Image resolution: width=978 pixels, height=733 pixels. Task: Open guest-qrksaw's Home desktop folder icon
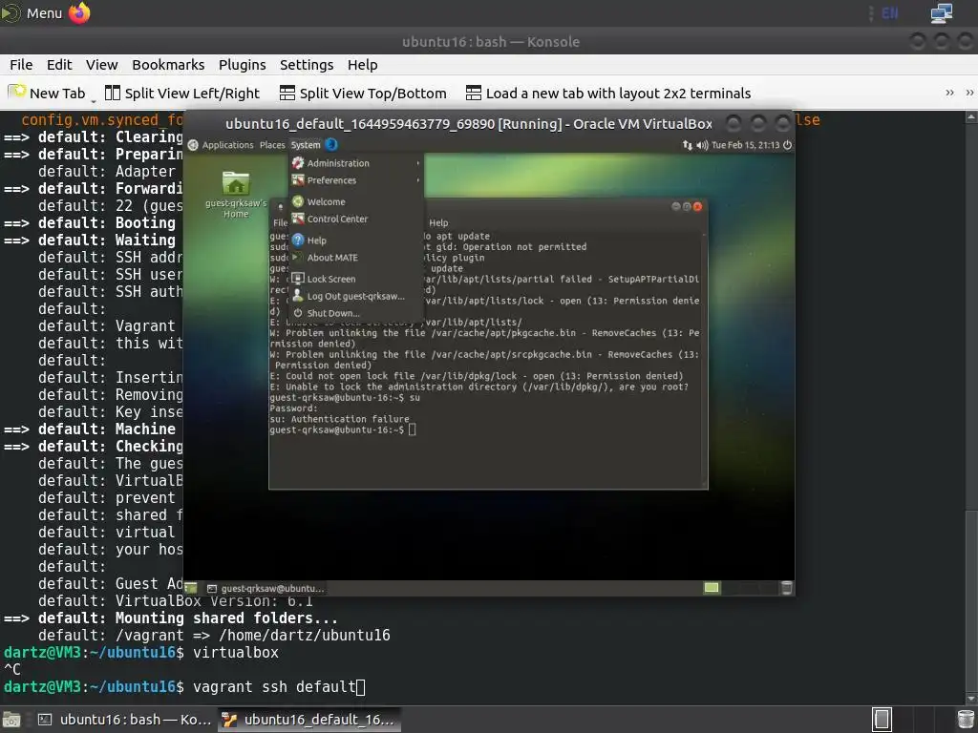(x=236, y=194)
